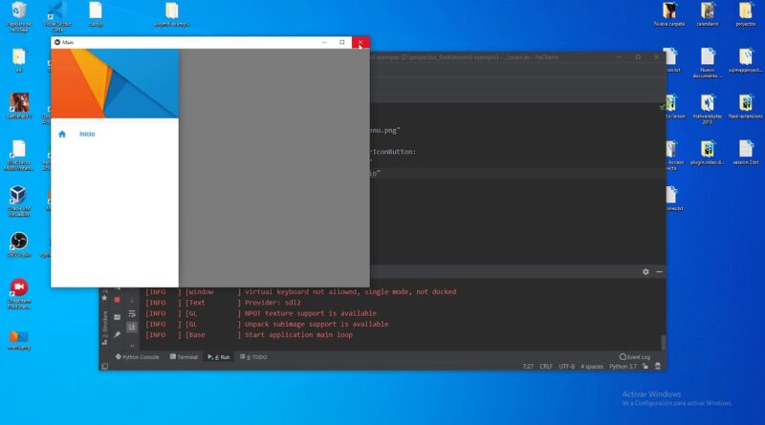Stop the running process red square
The height and width of the screenshot is (425, 765).
tap(117, 300)
